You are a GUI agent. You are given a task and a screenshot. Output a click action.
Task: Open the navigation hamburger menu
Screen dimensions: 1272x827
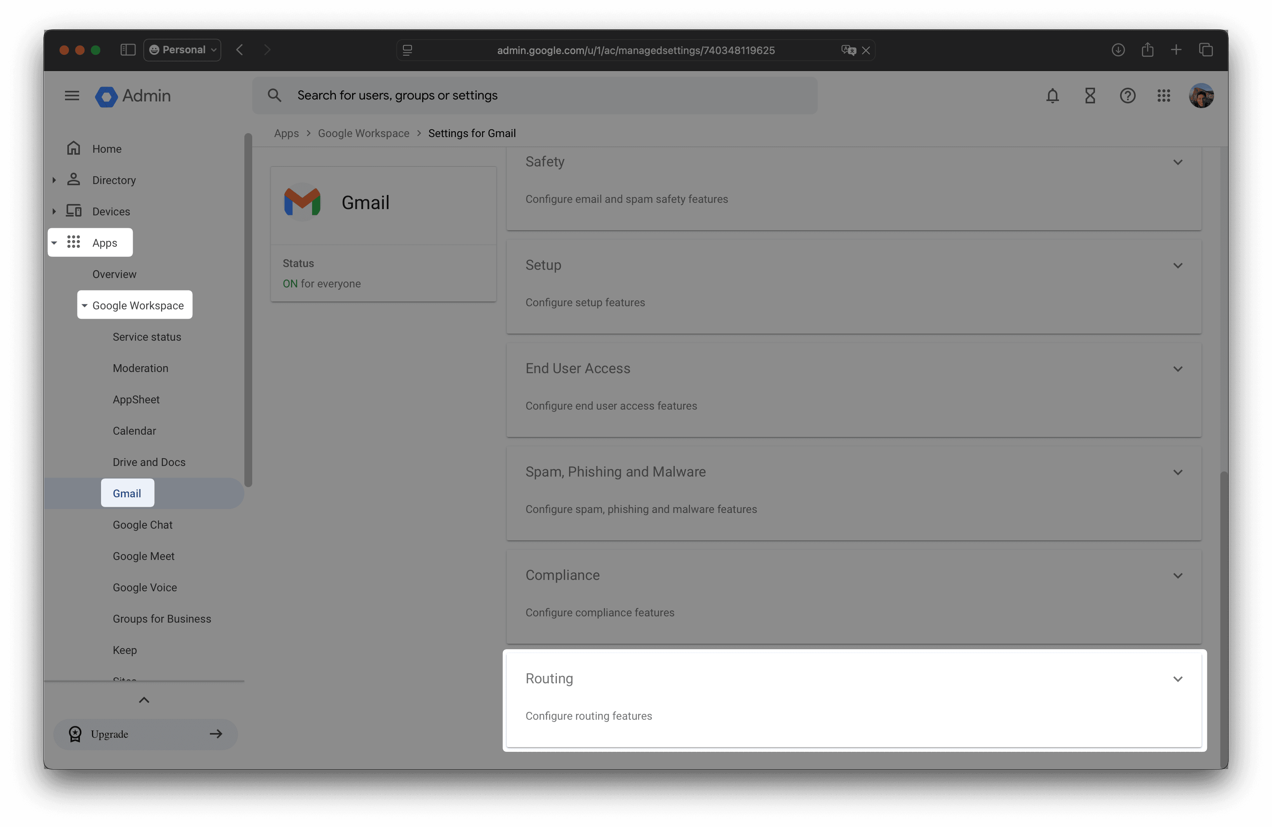(x=71, y=96)
